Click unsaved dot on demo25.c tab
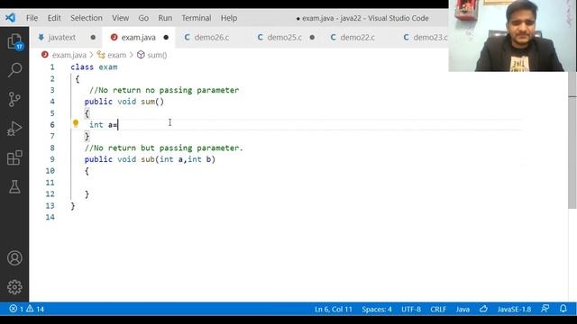577x324 pixels. [x=312, y=37]
